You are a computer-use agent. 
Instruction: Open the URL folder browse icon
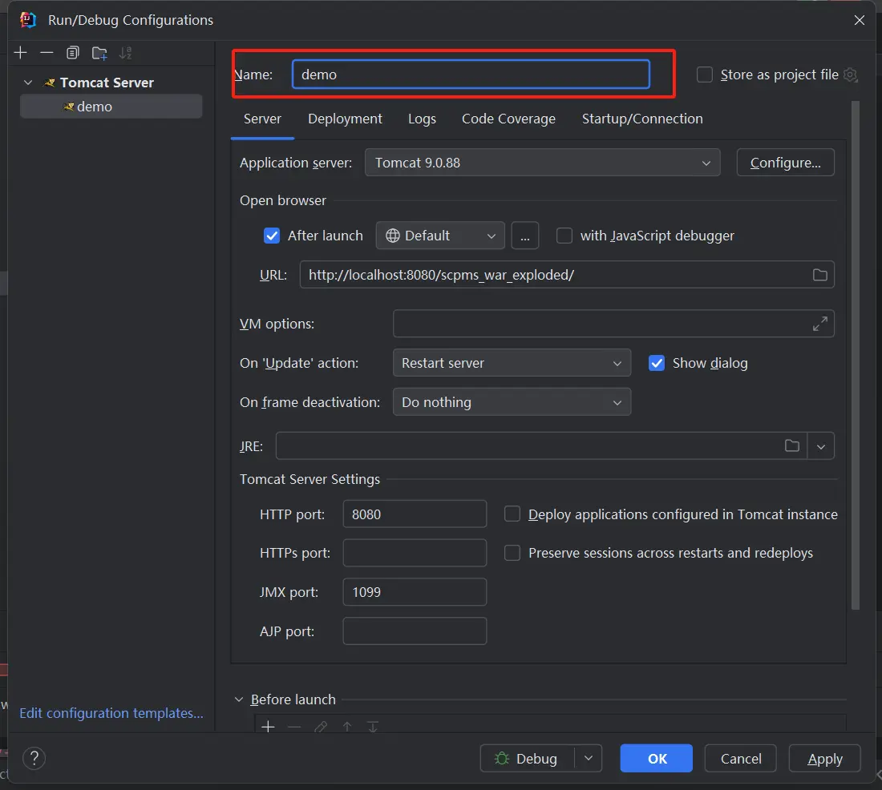[819, 274]
